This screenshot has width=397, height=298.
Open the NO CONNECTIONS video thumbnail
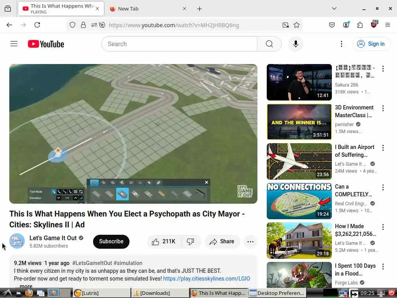(x=299, y=201)
